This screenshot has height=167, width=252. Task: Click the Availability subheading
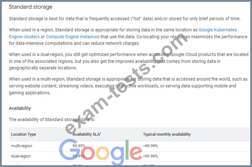(20, 108)
